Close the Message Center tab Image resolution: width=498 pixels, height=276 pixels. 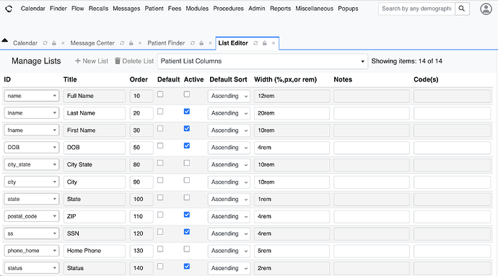[x=140, y=43]
